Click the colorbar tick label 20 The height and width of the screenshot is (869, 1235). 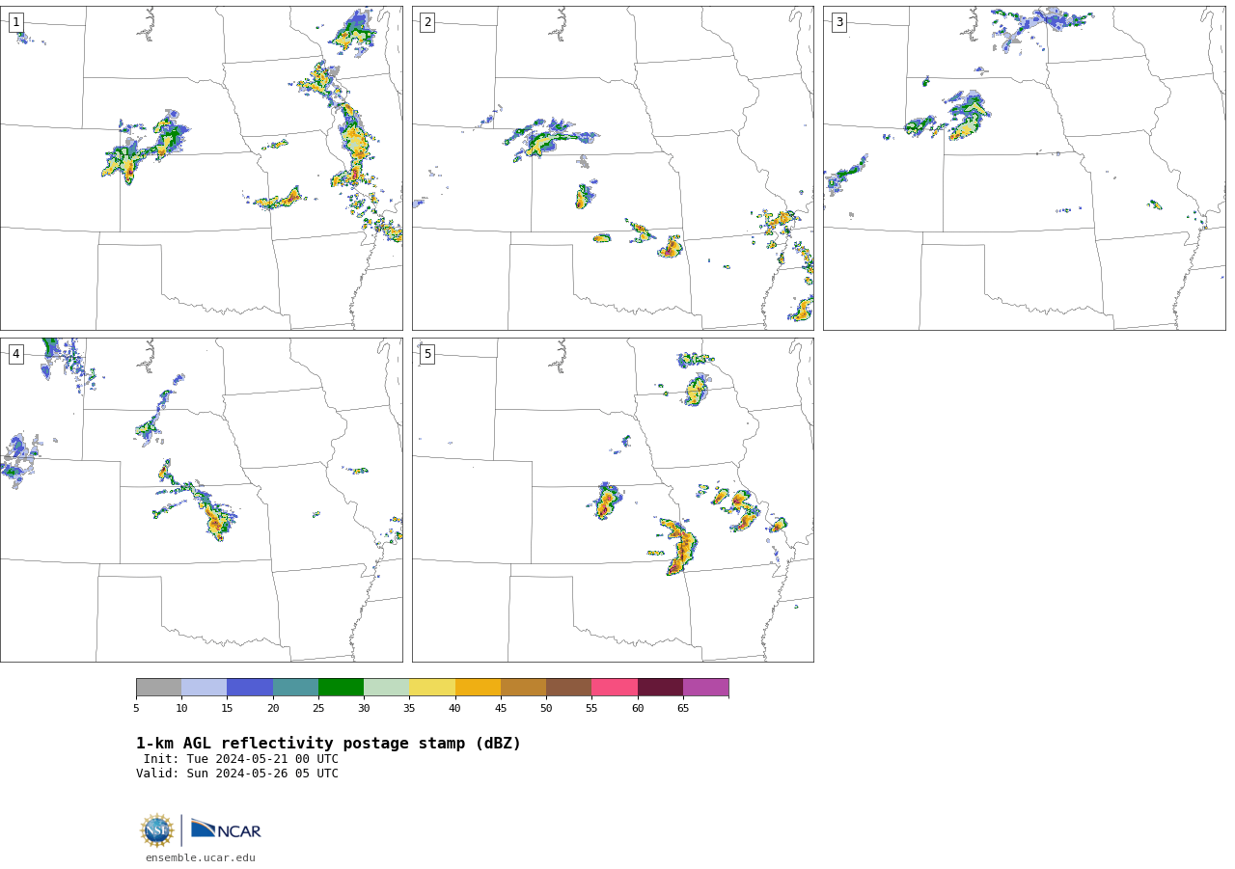coord(273,709)
